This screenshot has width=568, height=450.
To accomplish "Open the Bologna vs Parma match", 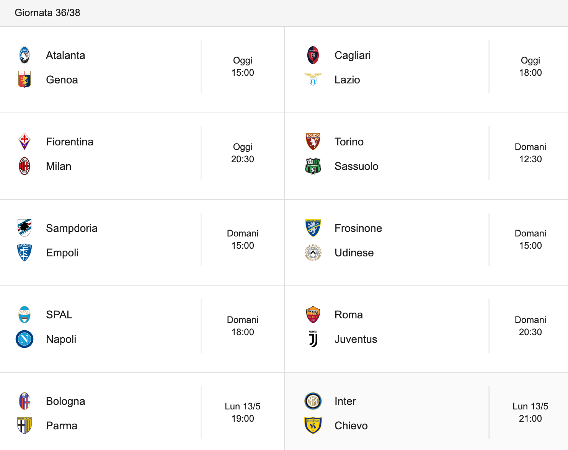I will coord(142,412).
